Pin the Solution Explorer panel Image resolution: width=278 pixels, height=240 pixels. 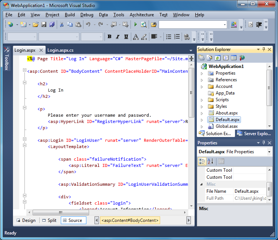tap(264, 49)
